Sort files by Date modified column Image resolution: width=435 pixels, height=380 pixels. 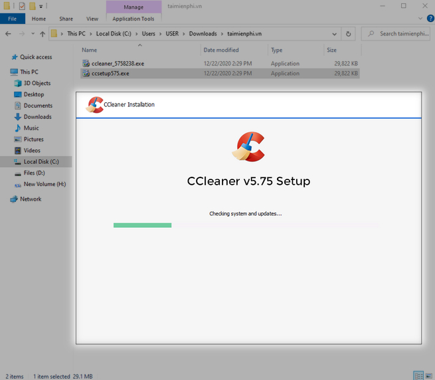(221, 50)
